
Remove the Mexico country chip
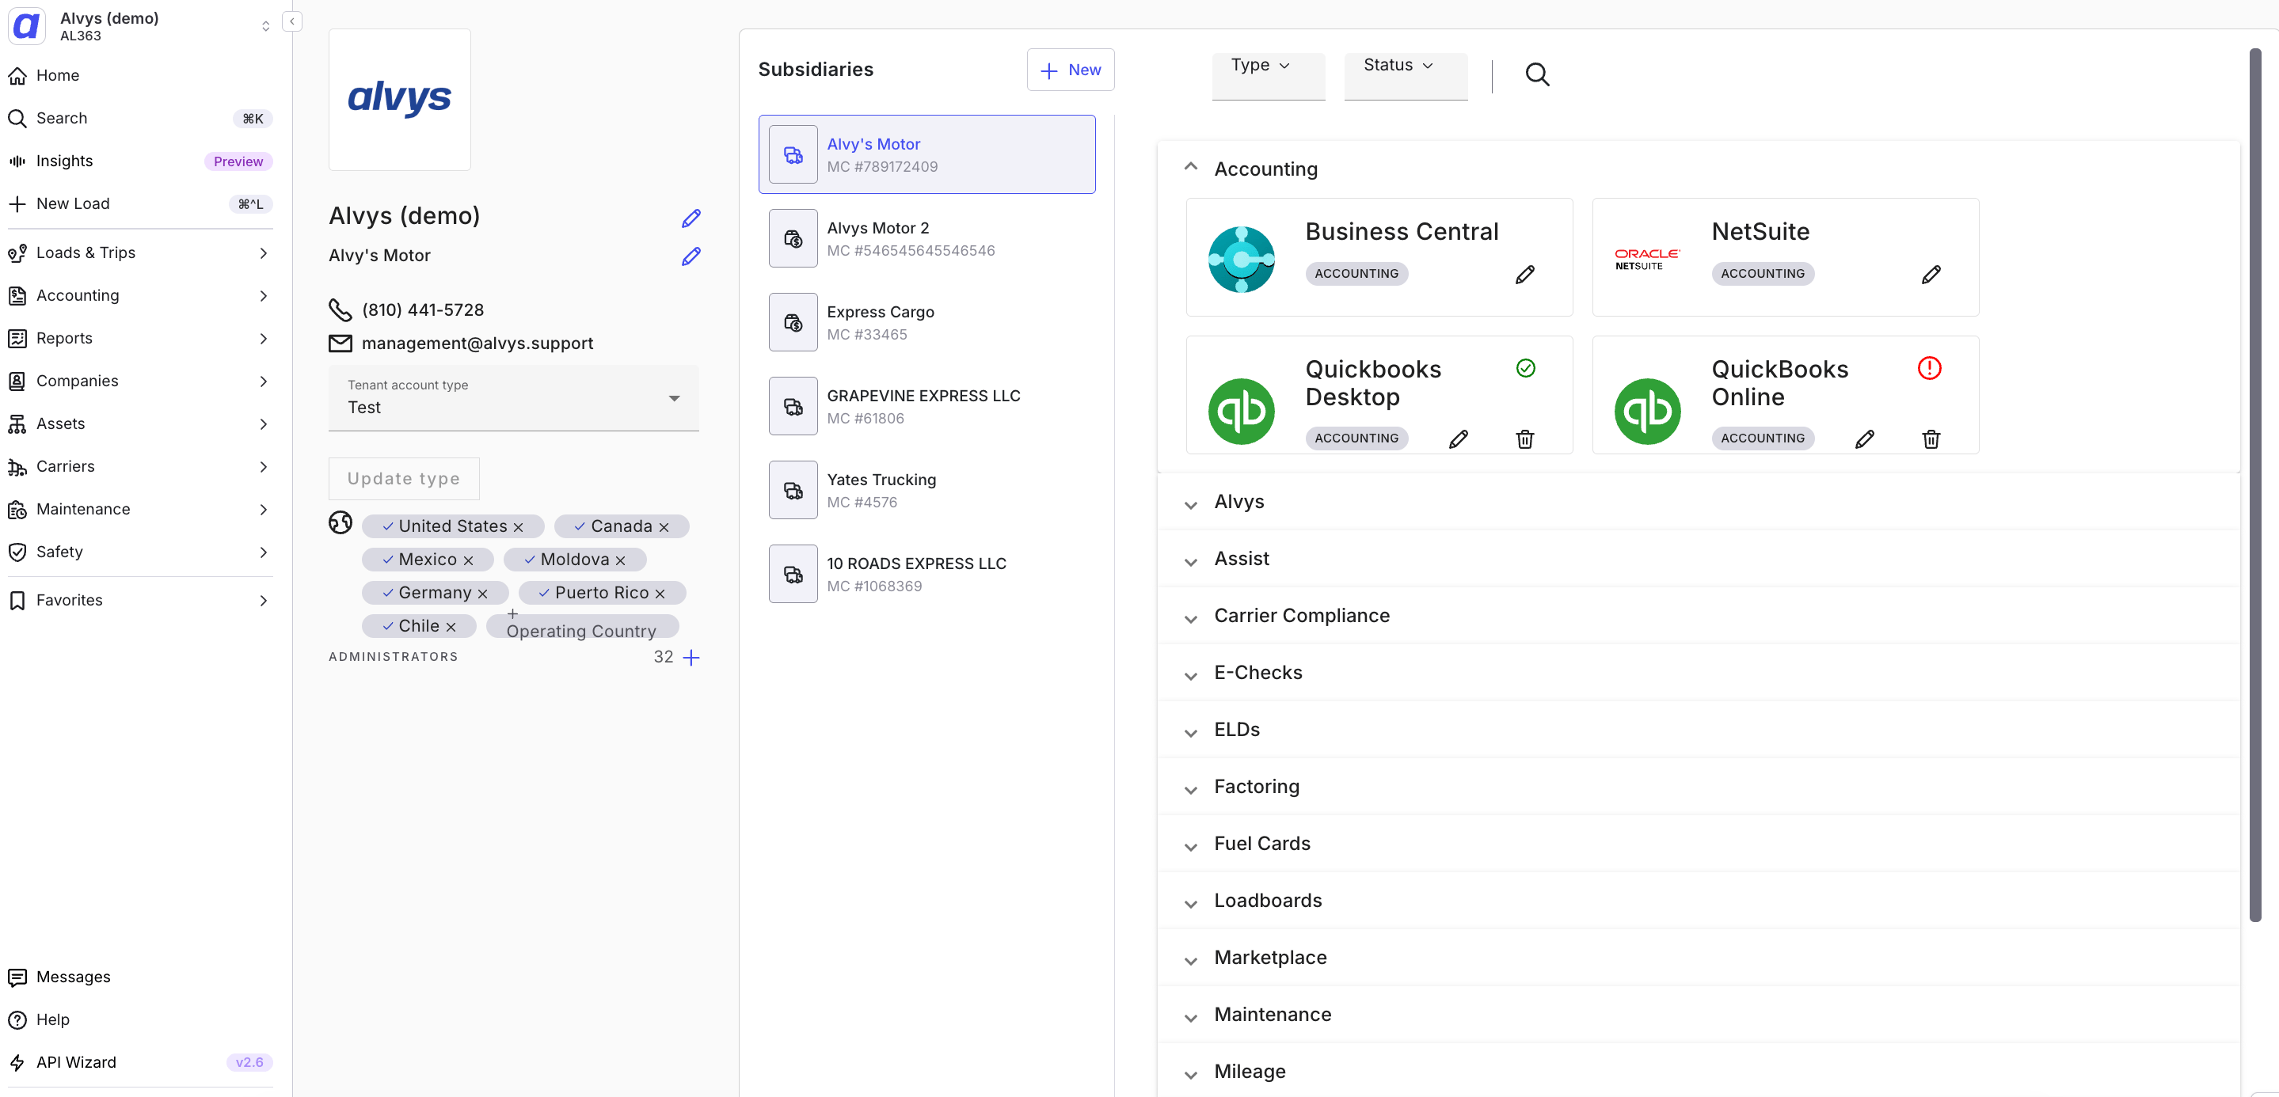(468, 560)
